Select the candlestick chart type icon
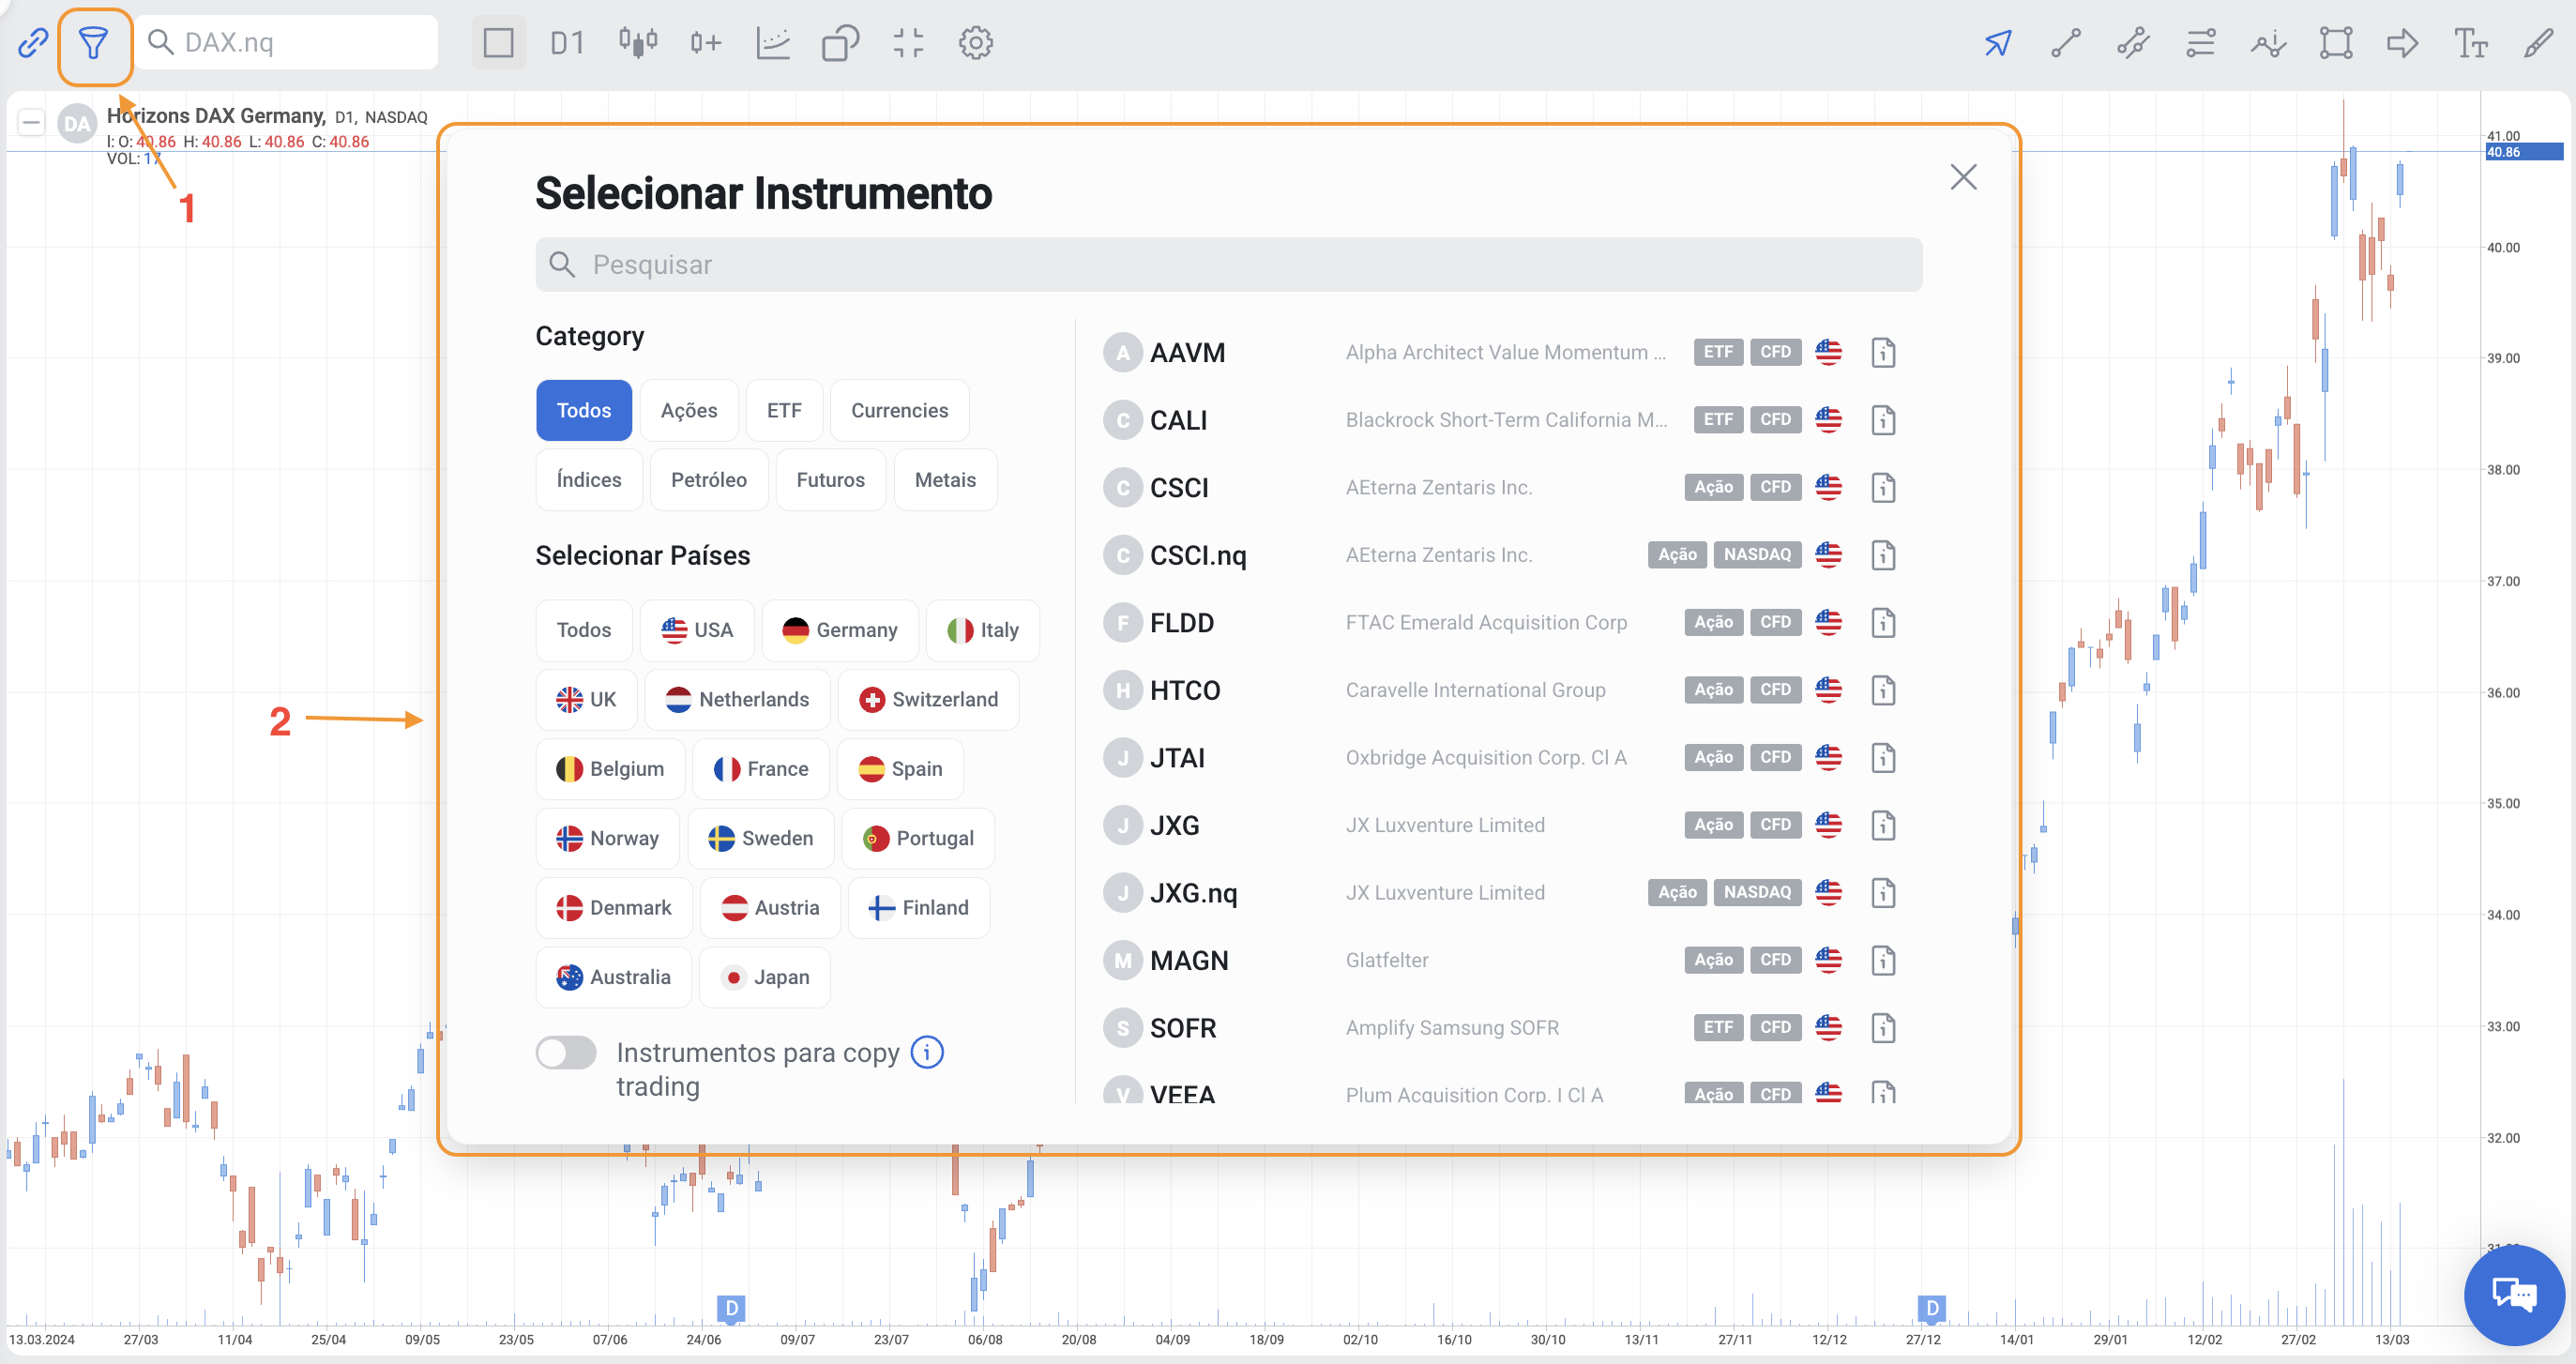Image resolution: width=2576 pixels, height=1364 pixels. coord(637,43)
